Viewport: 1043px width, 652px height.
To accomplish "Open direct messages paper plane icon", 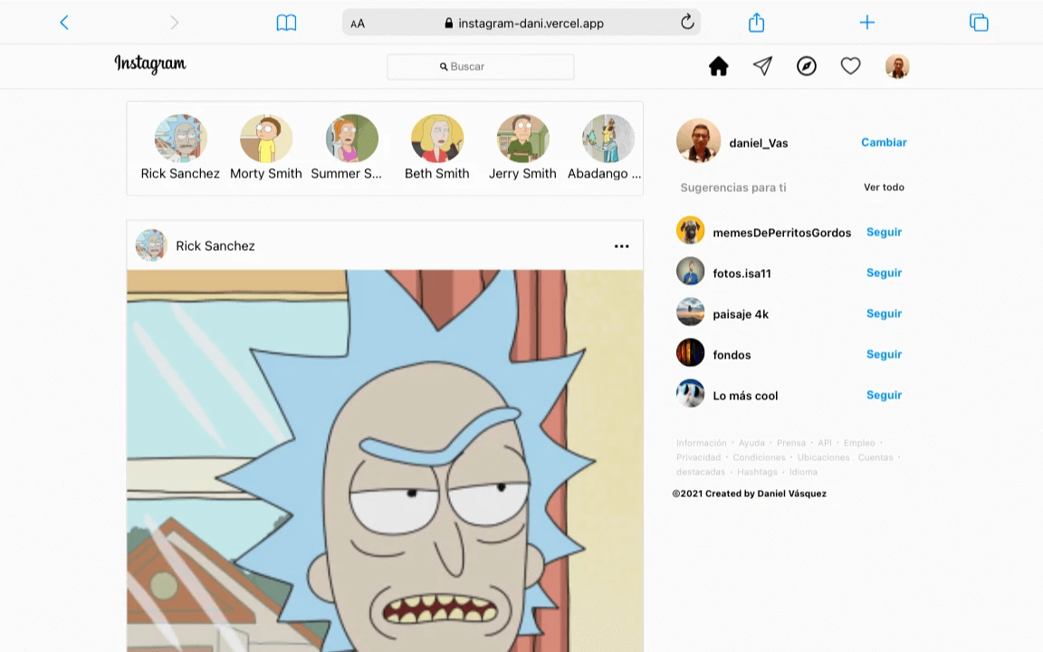I will (x=761, y=65).
